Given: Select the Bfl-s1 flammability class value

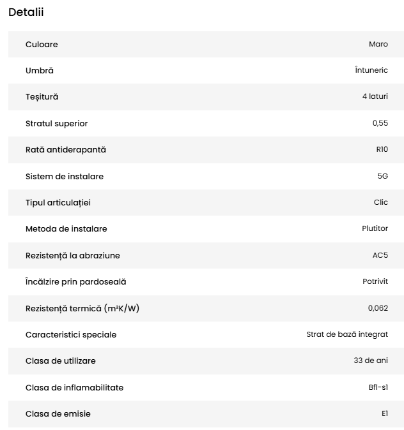Looking at the screenshot, I should (x=378, y=387).
